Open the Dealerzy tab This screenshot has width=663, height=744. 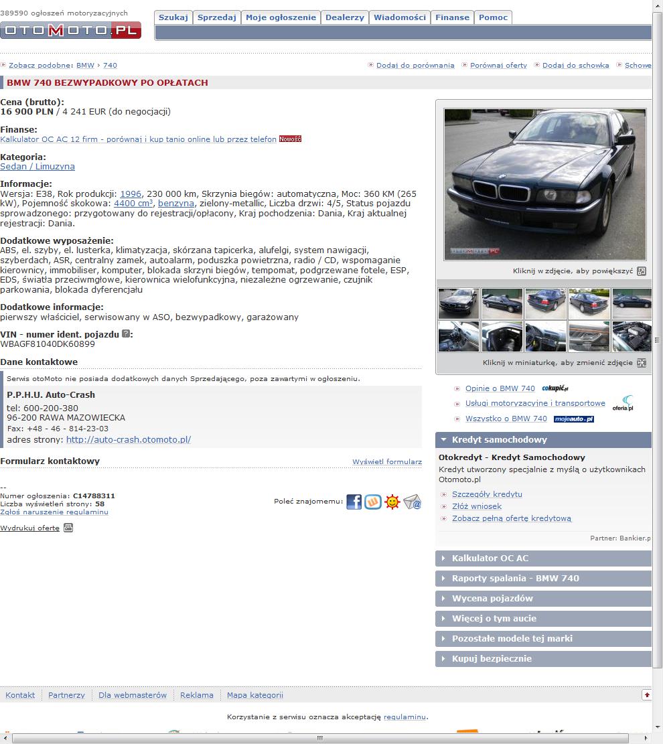(345, 17)
